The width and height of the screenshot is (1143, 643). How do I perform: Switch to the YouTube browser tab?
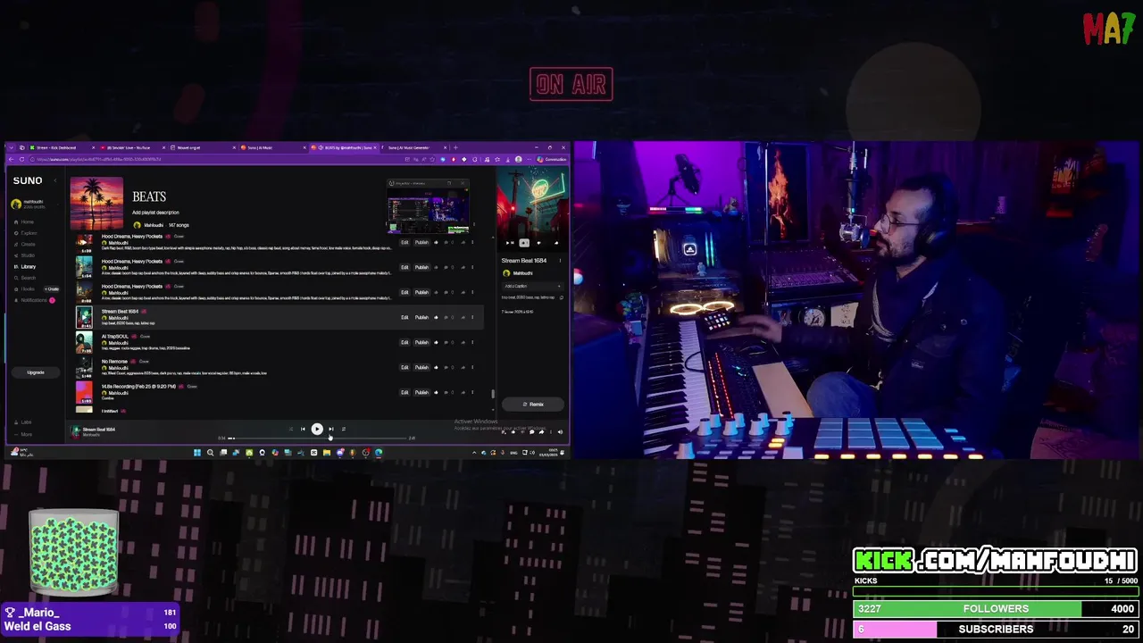(132, 147)
